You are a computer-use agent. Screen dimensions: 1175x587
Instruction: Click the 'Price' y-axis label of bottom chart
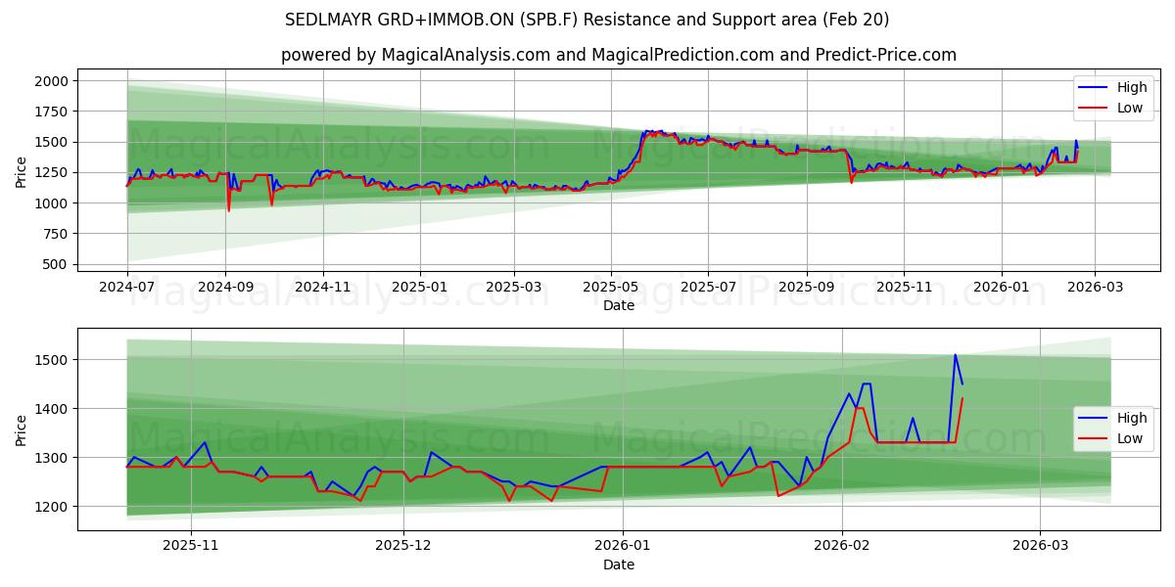pyautogui.click(x=22, y=430)
